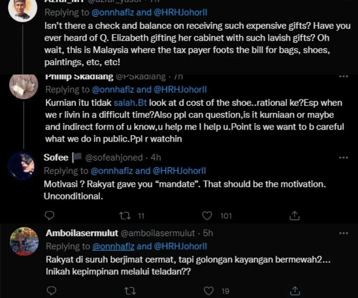
Task: Open the salah.Bt link in Phillip's tweet
Action: [x=130, y=103]
